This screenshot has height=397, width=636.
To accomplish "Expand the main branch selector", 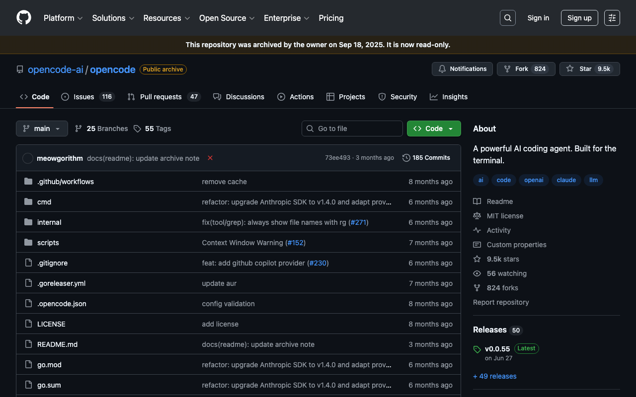I will [42, 129].
